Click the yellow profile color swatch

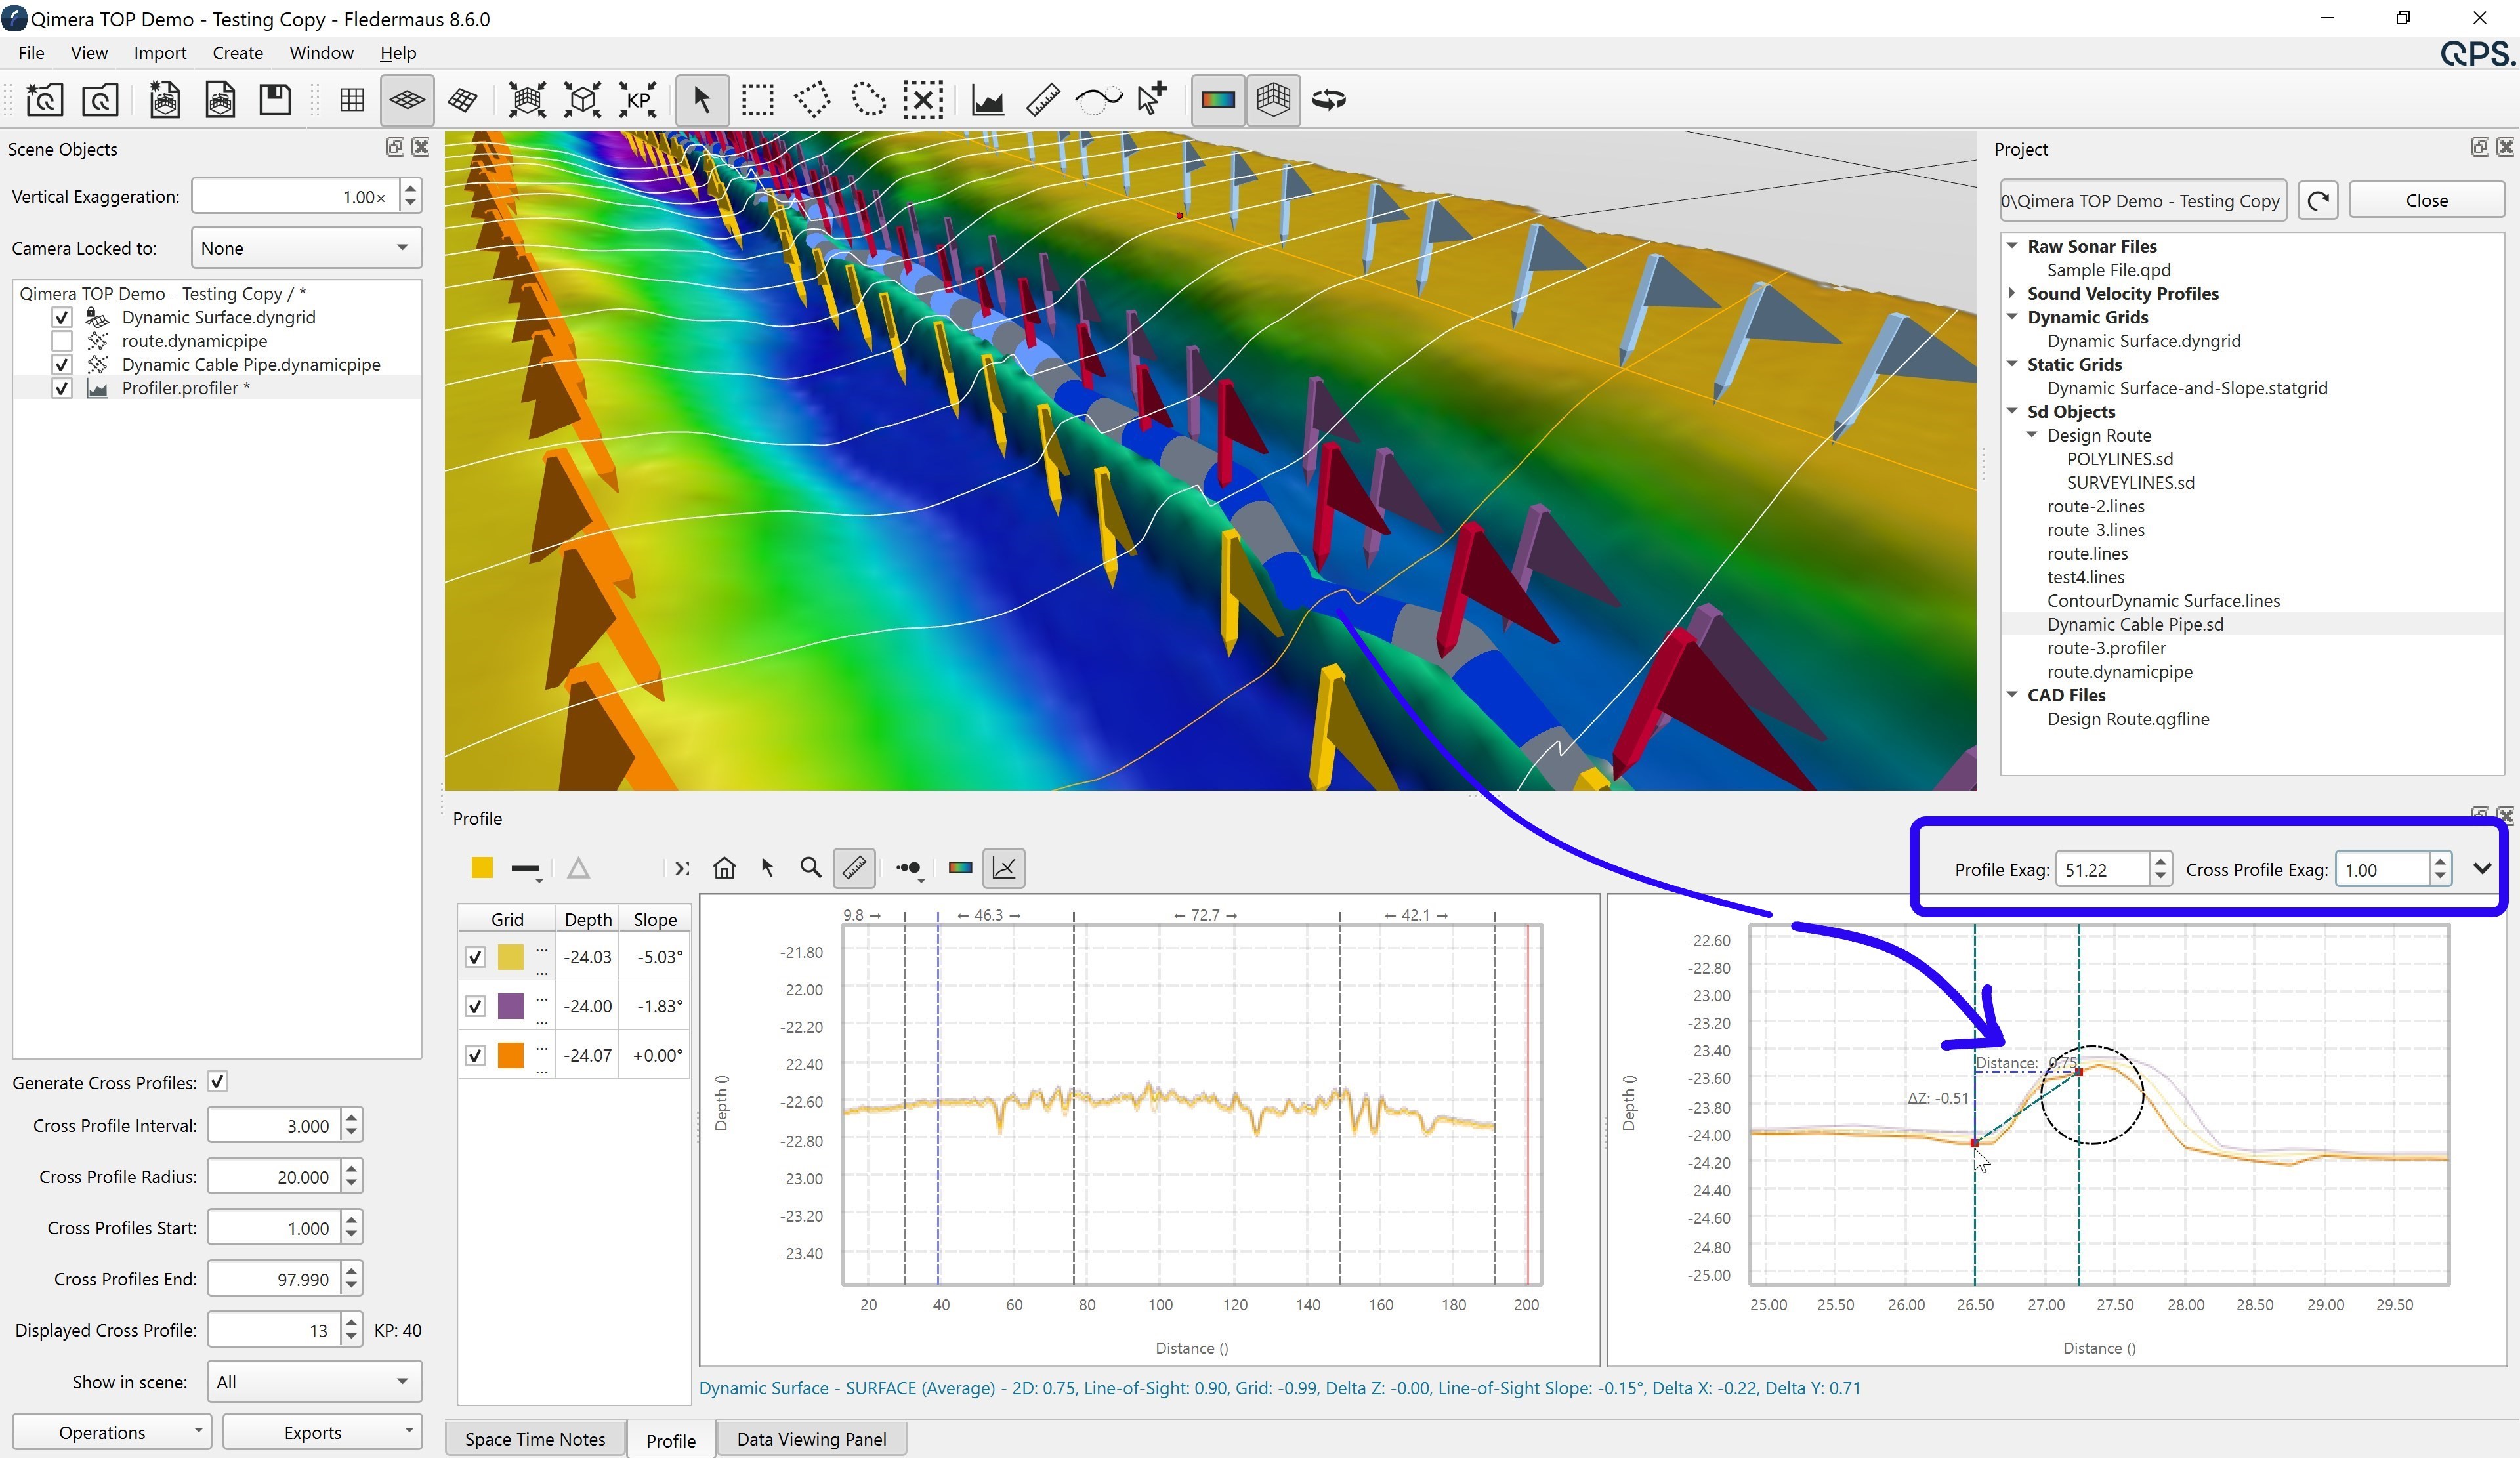pyautogui.click(x=482, y=868)
